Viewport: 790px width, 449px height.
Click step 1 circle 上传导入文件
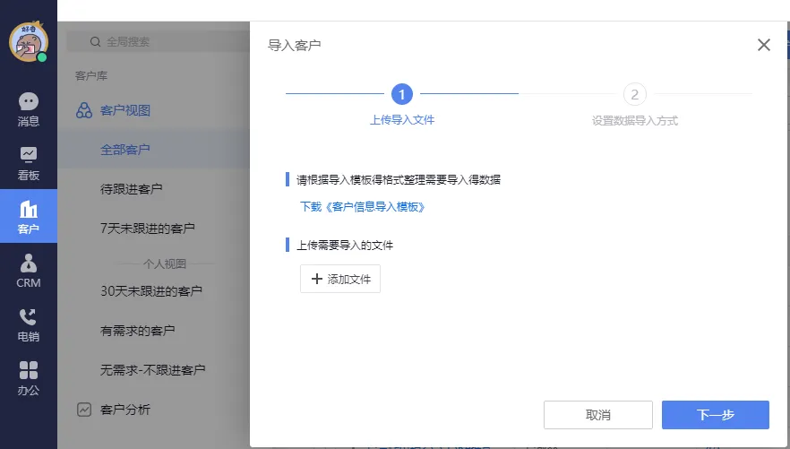(402, 94)
